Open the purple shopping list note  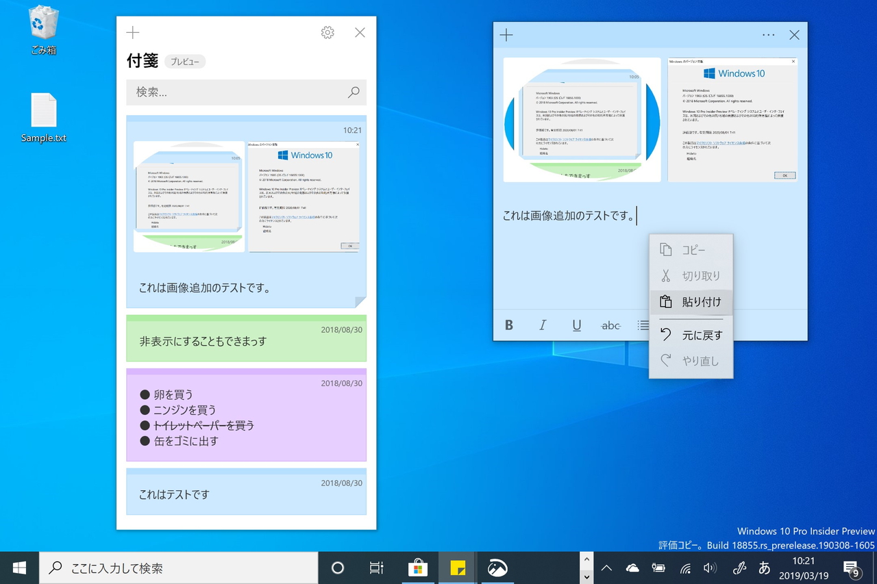point(247,414)
